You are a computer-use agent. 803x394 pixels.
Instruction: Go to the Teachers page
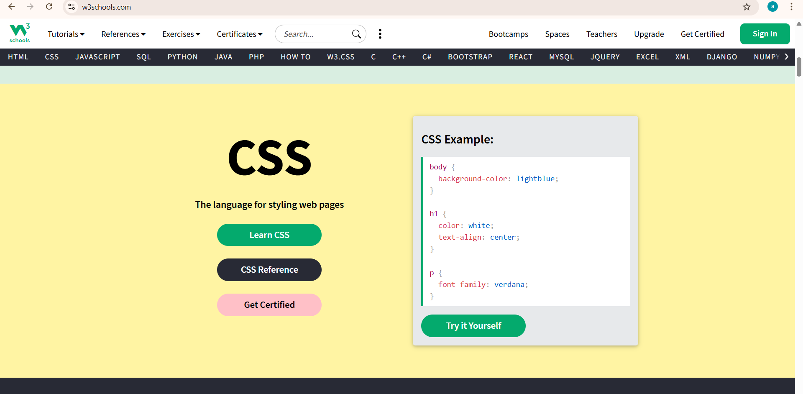click(x=602, y=34)
